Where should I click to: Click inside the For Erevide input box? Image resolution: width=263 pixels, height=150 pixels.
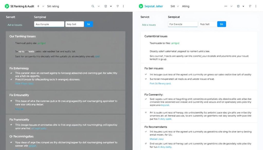[182, 24]
